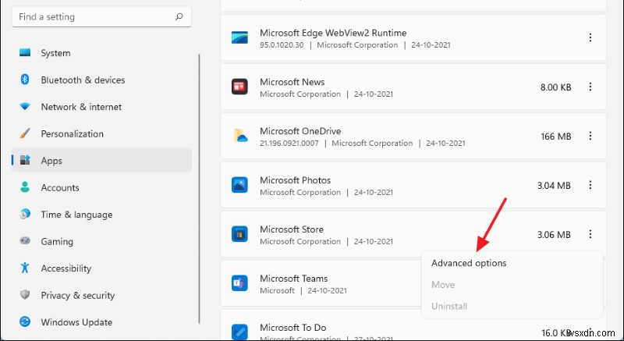Go to Bluetooth & devices settings
The width and height of the screenshot is (624, 341).
83,80
